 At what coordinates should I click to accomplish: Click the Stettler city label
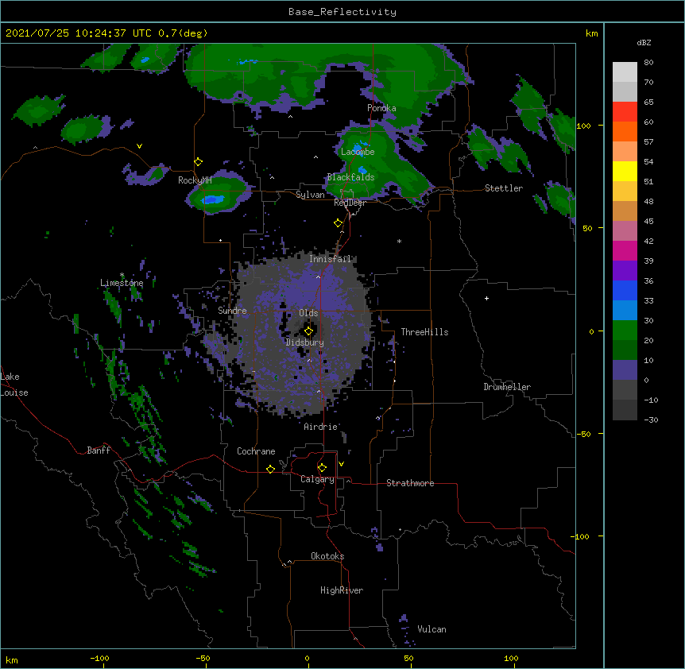504,188
